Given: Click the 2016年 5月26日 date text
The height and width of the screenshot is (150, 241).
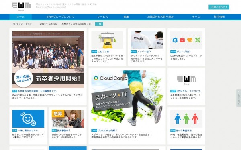Looking at the screenshot, I should [49, 24].
